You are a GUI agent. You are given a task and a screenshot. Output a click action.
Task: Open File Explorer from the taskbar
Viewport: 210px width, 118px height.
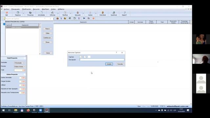(16, 110)
